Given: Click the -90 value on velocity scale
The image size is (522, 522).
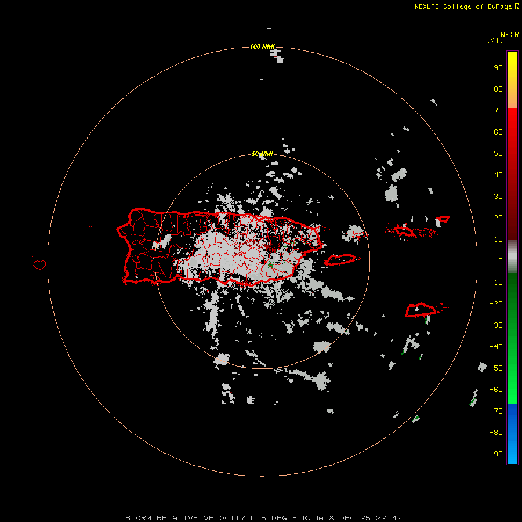Looking at the screenshot, I should [x=496, y=454].
